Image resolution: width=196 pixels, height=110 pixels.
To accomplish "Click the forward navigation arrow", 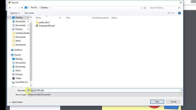I will 15,8.
